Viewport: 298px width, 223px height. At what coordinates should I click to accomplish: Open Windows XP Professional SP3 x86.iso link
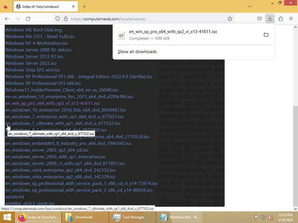43,83
